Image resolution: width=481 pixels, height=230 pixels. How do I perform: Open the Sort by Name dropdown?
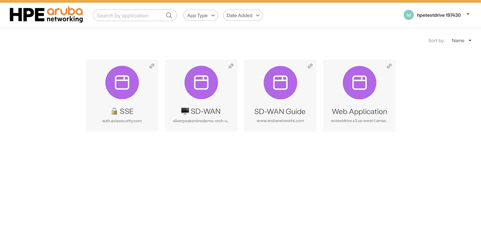(x=461, y=40)
